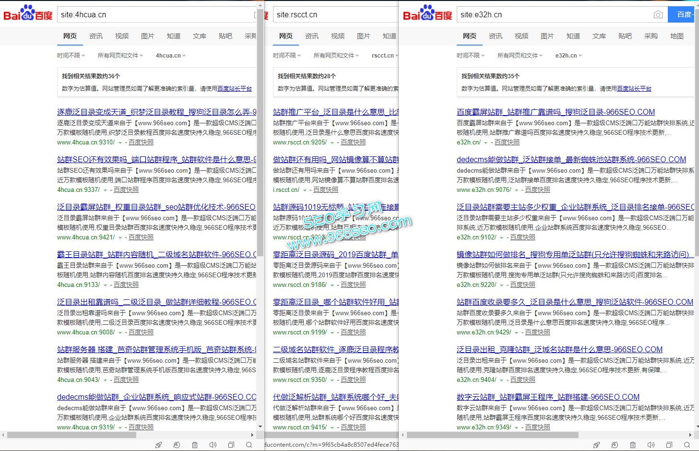Click rocket accelerate icon in left window status bar

pos(159,445)
